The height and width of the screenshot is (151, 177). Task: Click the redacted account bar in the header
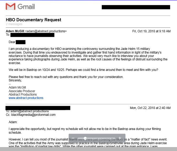point(136,7)
